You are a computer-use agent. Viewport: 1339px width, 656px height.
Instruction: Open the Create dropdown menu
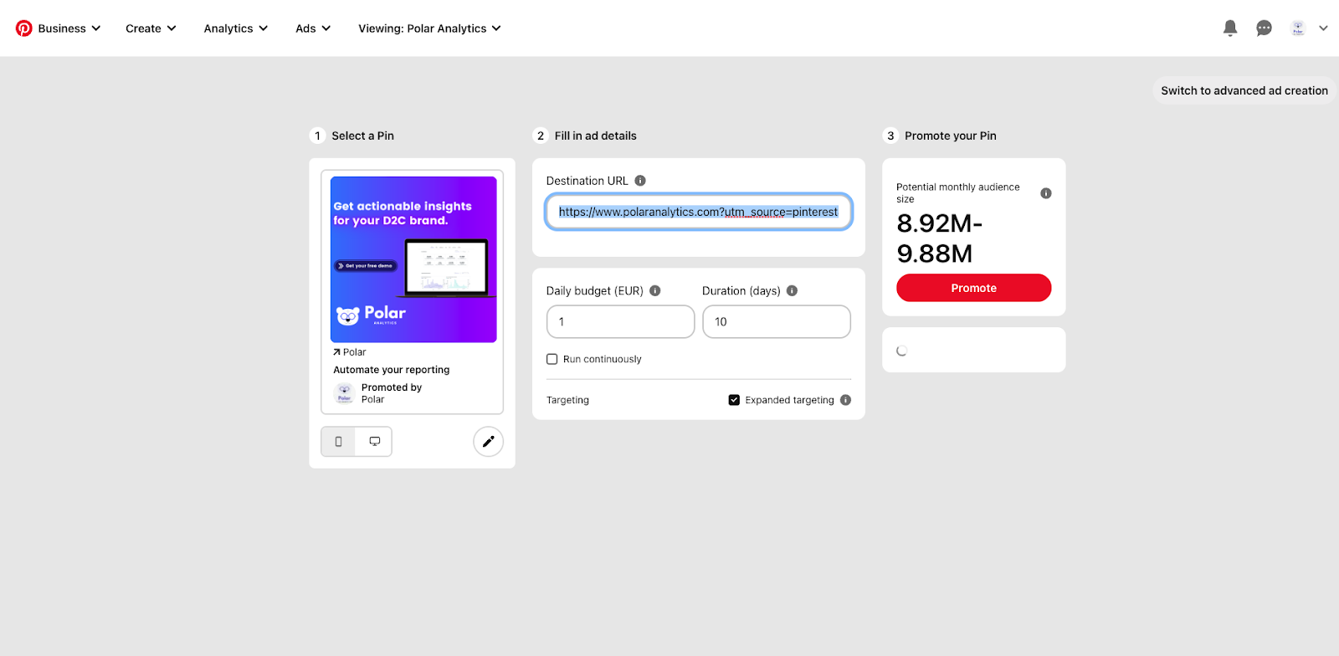151,28
